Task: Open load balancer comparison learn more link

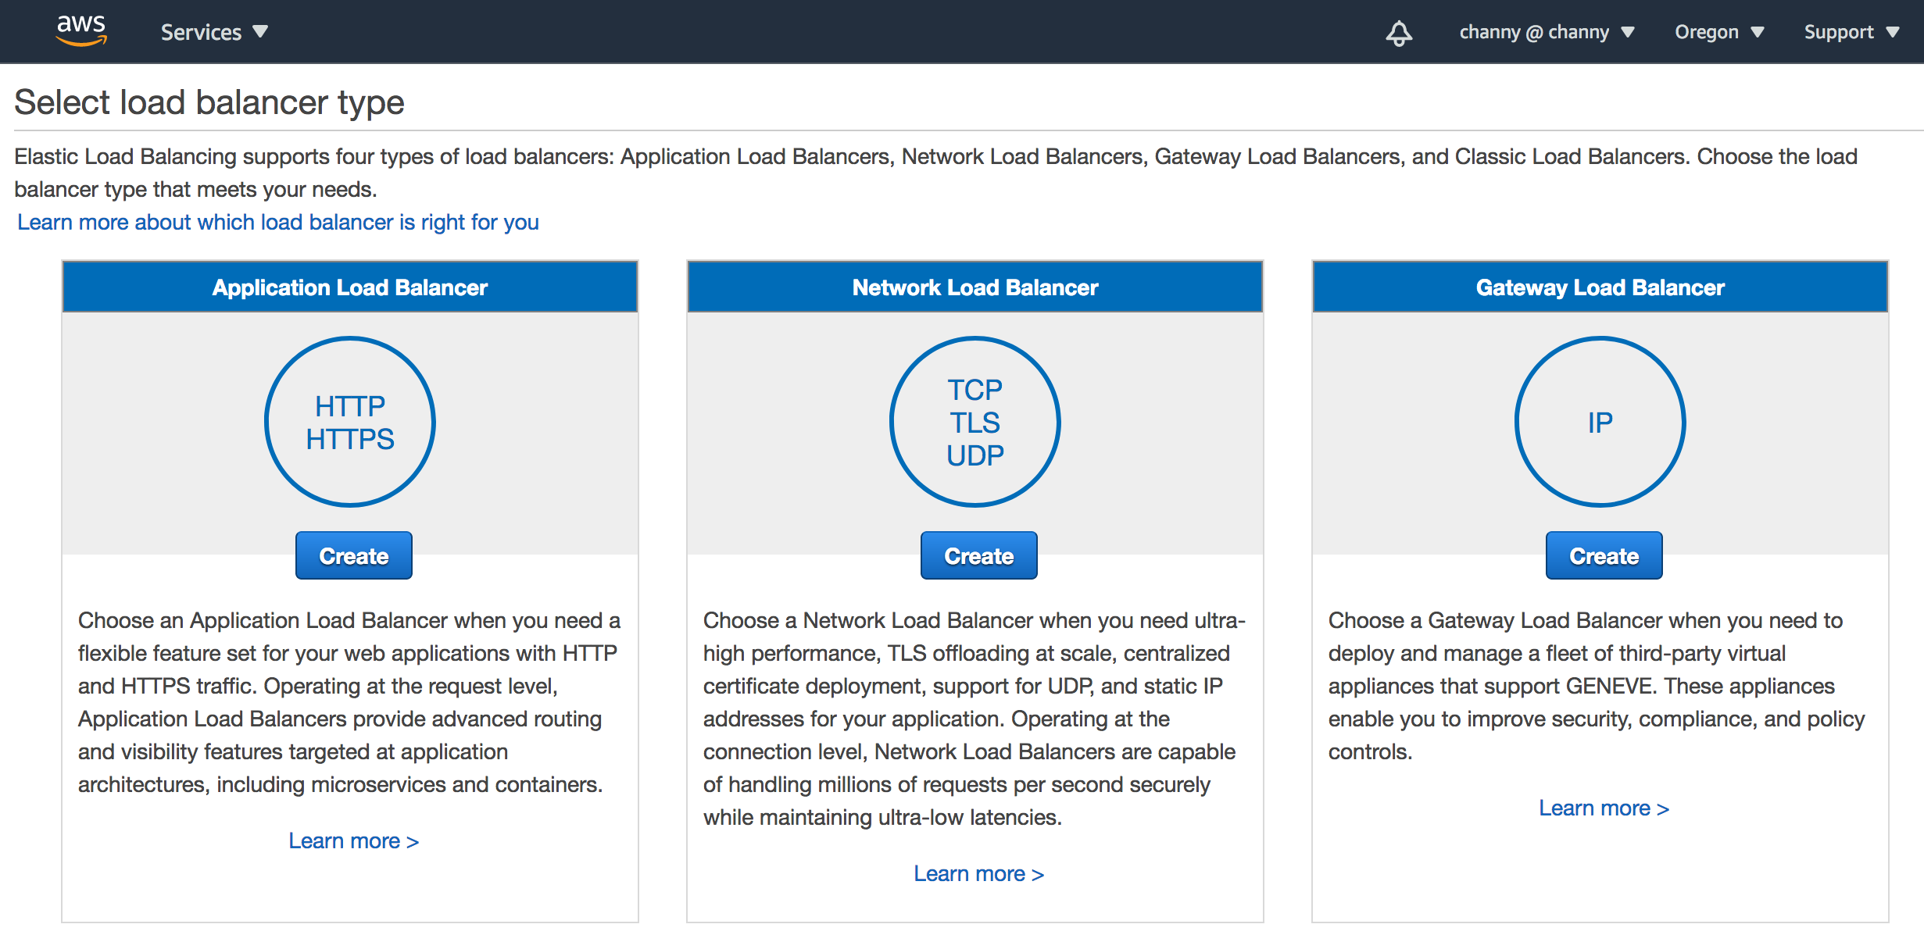Action: click(277, 223)
